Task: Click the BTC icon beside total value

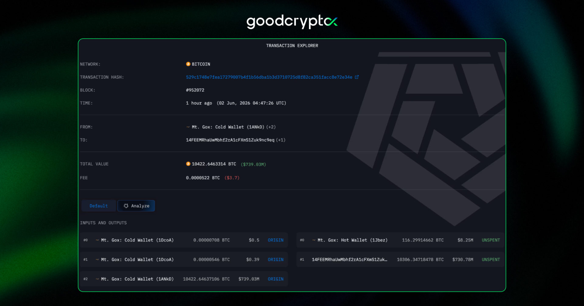Action: coord(188,164)
